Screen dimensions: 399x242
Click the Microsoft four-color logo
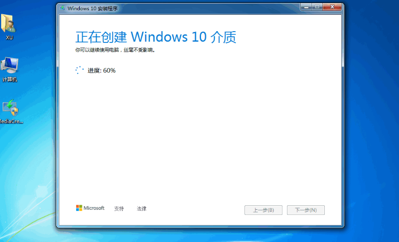[79, 208]
